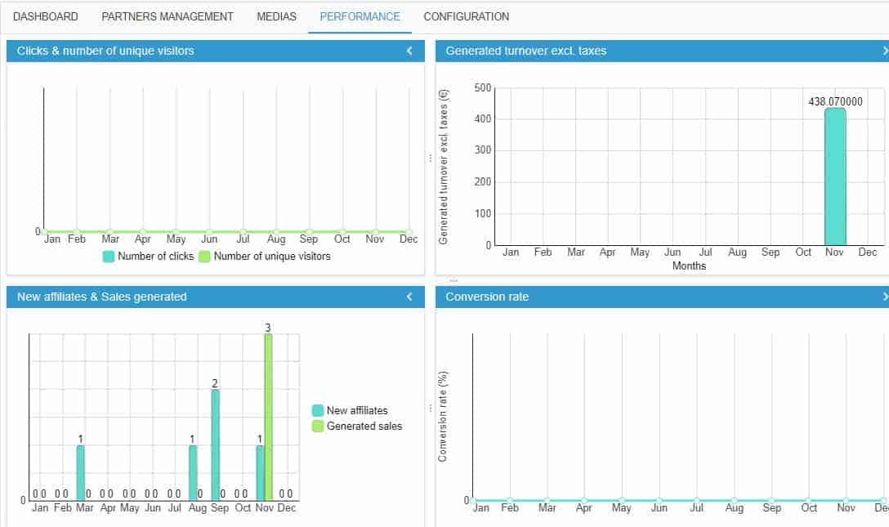Click the March new affiliates bar
This screenshot has height=527, width=889.
tap(80, 472)
